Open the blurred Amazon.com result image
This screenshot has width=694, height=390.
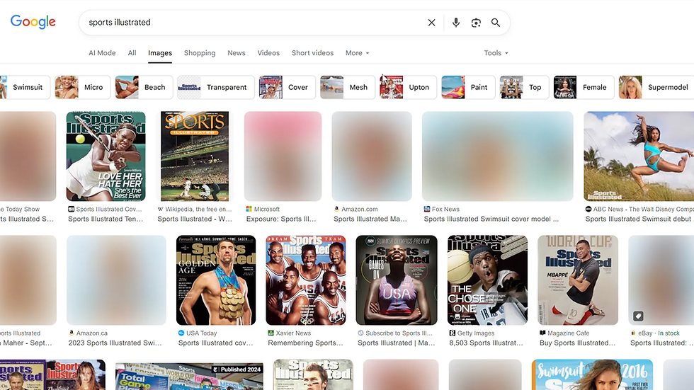point(372,156)
